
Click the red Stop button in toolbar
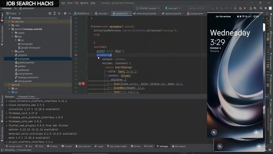coord(244,8)
